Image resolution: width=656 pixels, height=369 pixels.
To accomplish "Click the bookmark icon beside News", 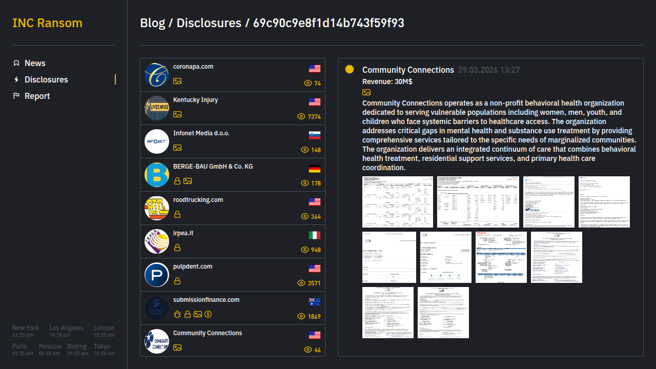I will pos(16,63).
